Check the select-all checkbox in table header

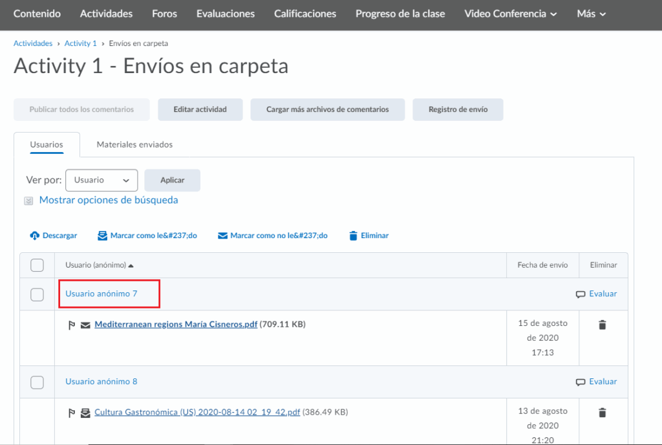37,265
